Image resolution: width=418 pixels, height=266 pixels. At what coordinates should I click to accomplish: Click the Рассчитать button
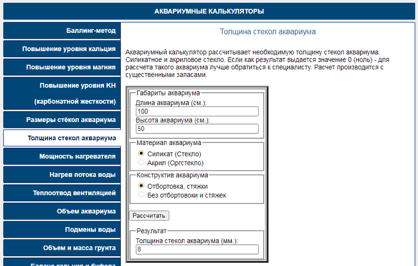pyautogui.click(x=149, y=215)
